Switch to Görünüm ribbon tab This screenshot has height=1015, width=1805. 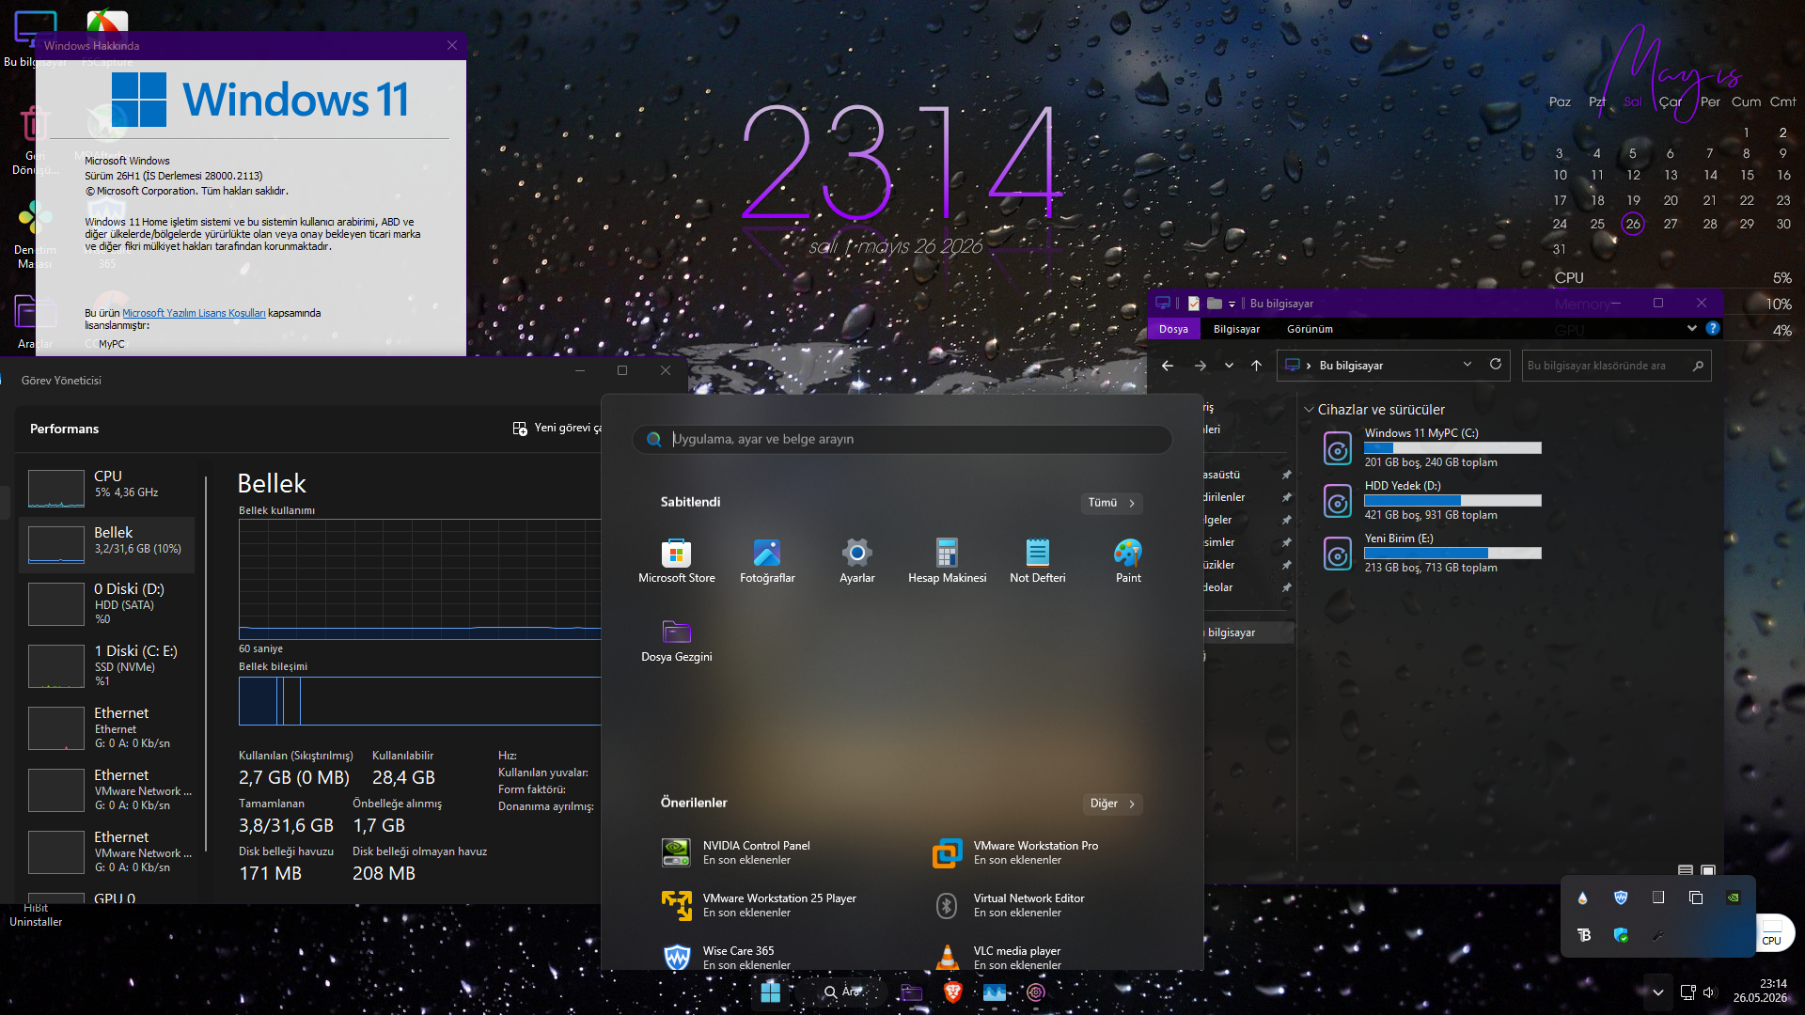tap(1310, 329)
